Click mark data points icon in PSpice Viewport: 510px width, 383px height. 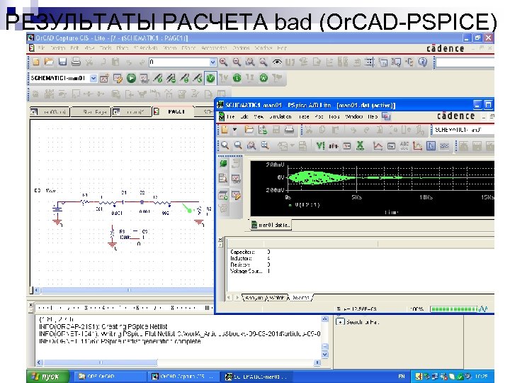(x=418, y=145)
